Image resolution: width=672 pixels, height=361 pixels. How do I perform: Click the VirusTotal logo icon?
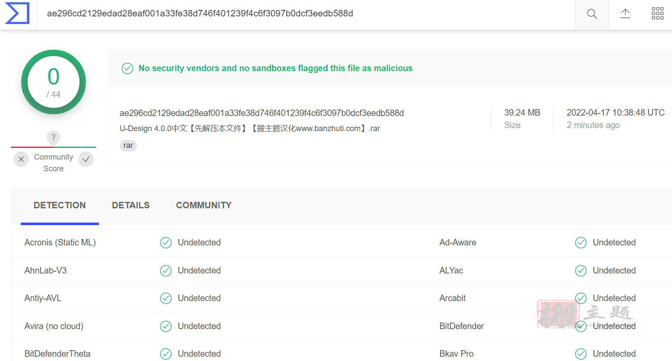tap(17, 13)
